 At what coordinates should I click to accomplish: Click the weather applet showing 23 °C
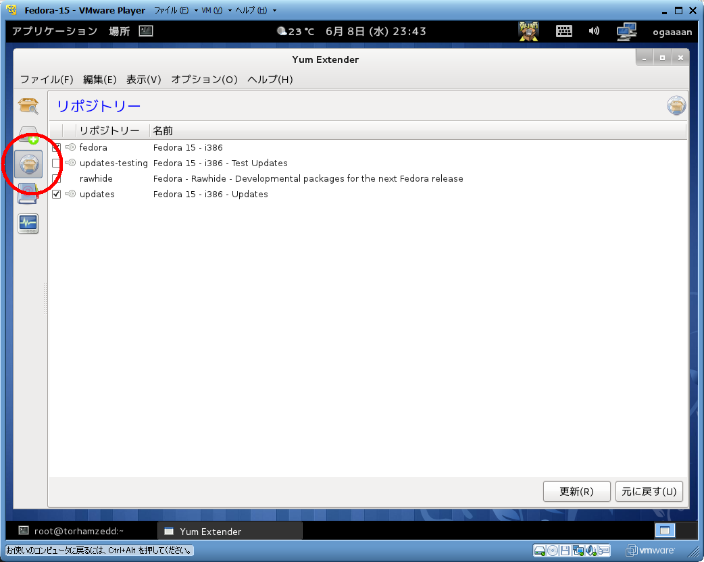click(x=295, y=32)
